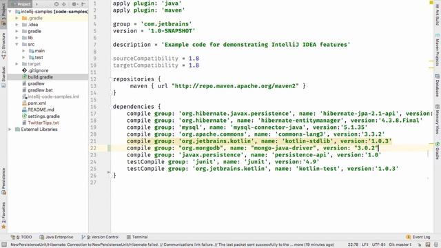Screen dimensions: 441x248
Task: Expand the lib folder arrow
Action: [17, 38]
